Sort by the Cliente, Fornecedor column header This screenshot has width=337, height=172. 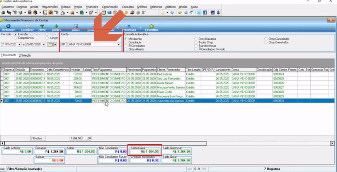click(171, 70)
